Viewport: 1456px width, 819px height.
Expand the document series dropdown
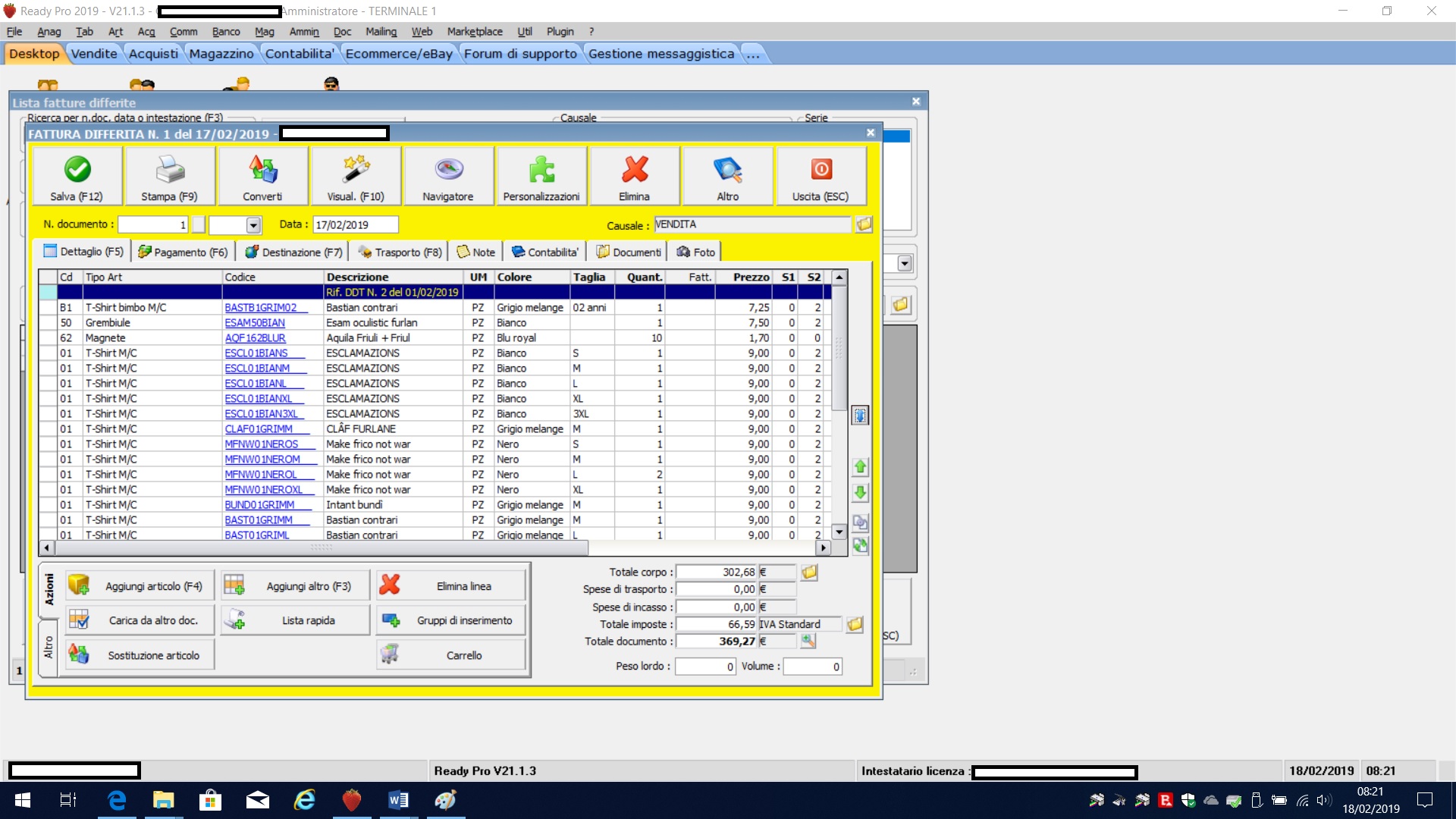point(253,225)
